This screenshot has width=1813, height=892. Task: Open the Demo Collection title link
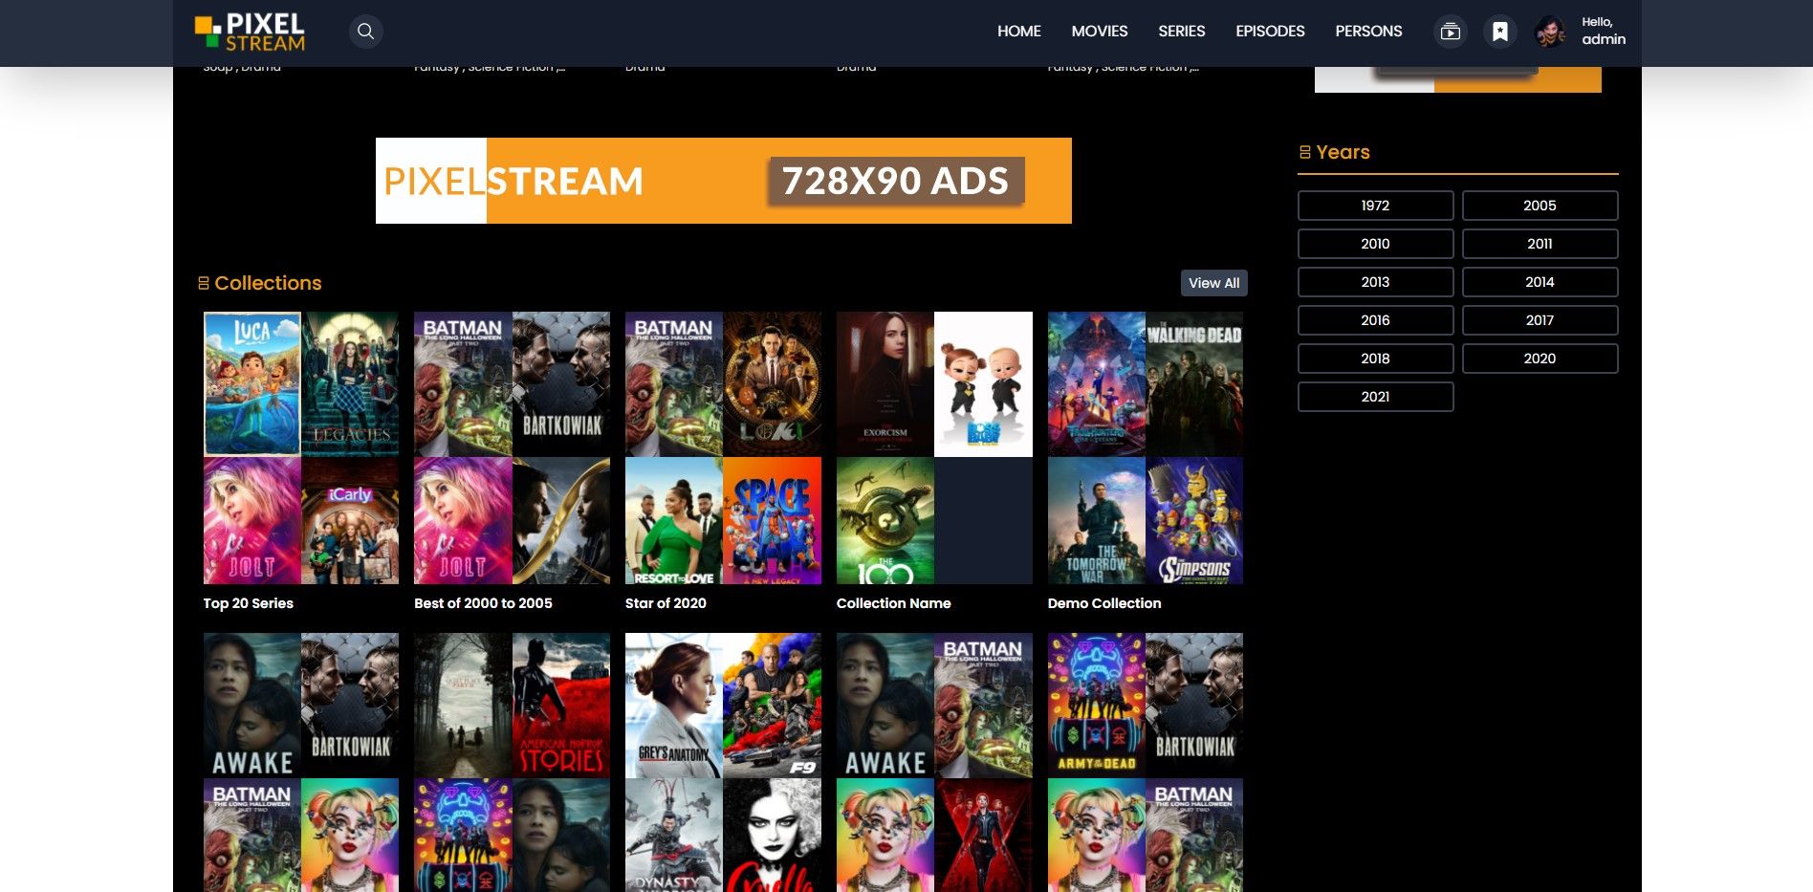pyautogui.click(x=1104, y=603)
